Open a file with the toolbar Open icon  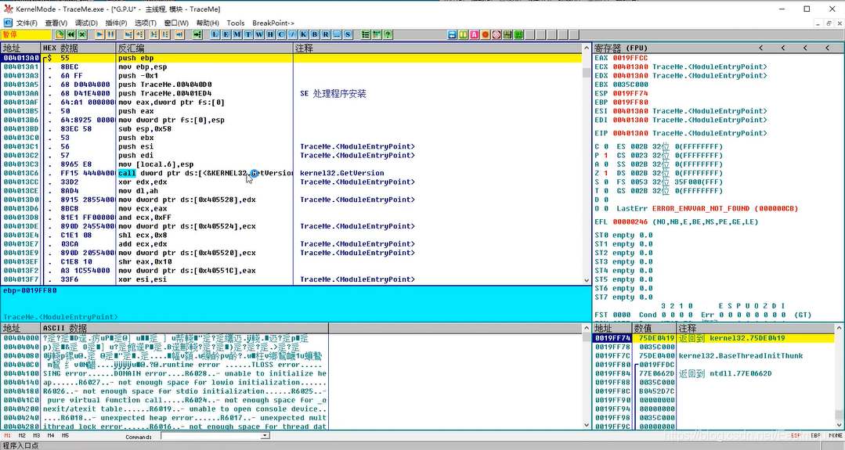click(x=60, y=34)
